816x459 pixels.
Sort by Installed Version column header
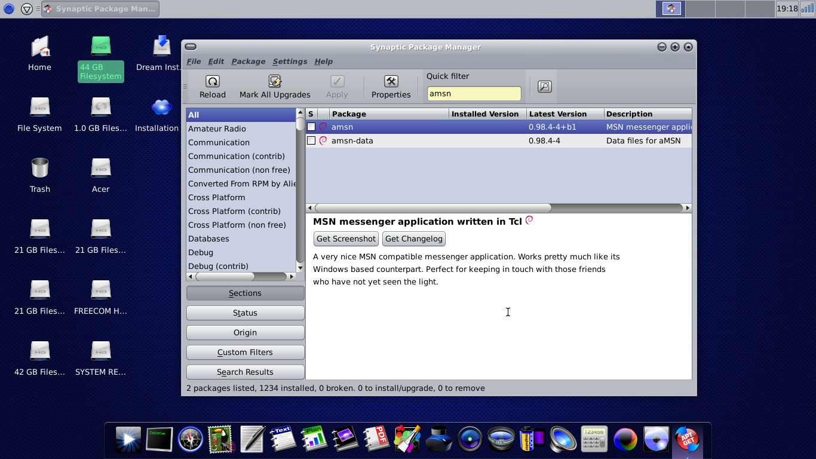click(487, 114)
